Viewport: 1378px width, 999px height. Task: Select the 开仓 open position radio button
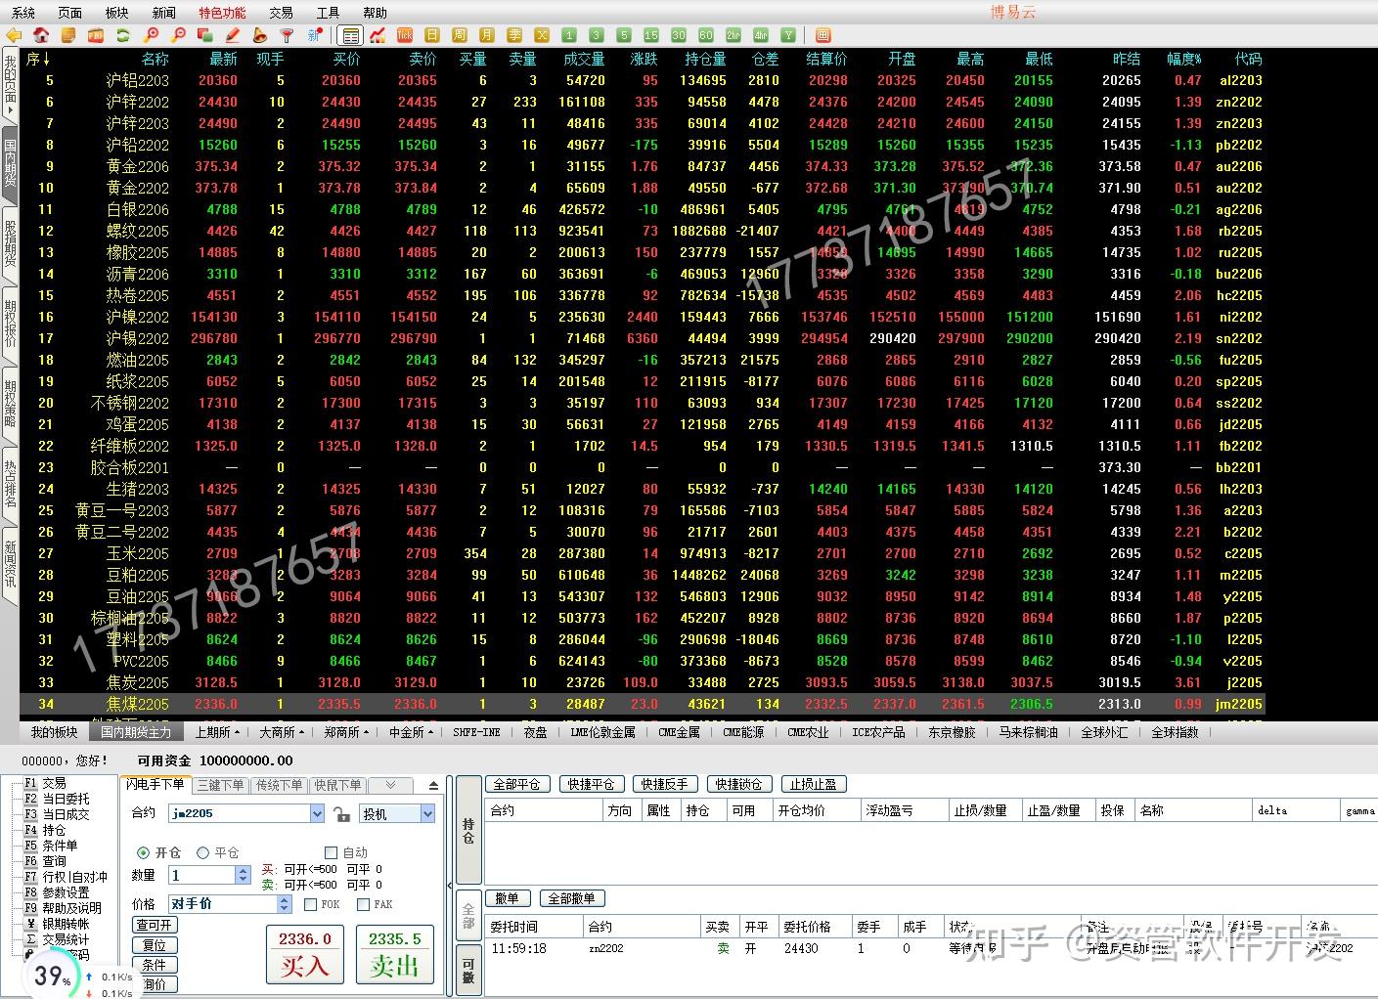pyautogui.click(x=143, y=852)
